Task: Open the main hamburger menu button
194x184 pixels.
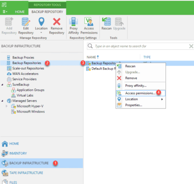Action: click(x=5, y=11)
